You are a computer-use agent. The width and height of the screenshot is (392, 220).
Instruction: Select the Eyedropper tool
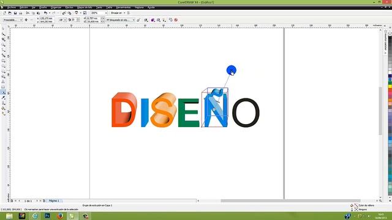(3, 98)
